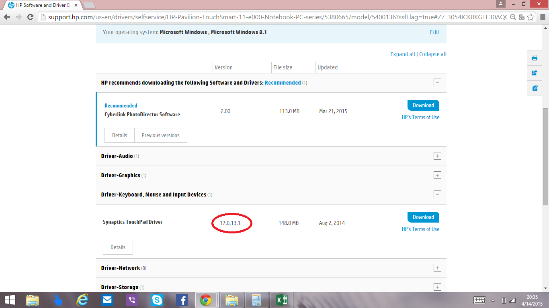Click the Expand all link
The height and width of the screenshot is (308, 549).
(403, 54)
